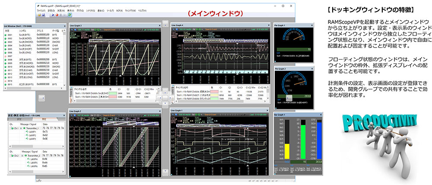Image resolution: width=432 pixels, height=185 pixels.
Task: Open the ヘルプ(H) menu
Action: pyautogui.click(x=142, y=10)
